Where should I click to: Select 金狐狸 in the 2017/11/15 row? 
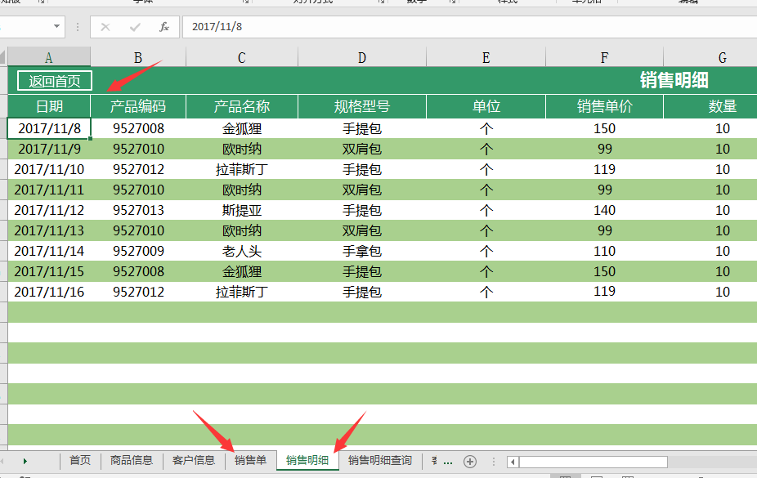[x=242, y=271]
